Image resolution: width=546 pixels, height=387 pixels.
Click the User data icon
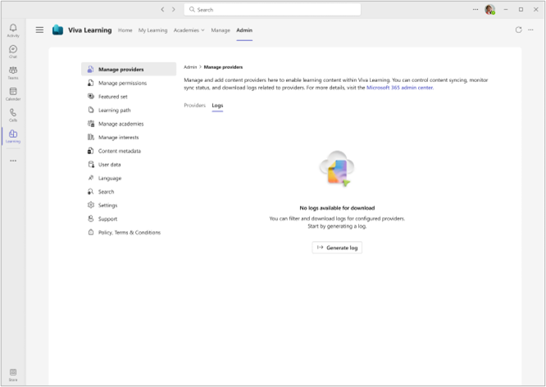(x=90, y=165)
